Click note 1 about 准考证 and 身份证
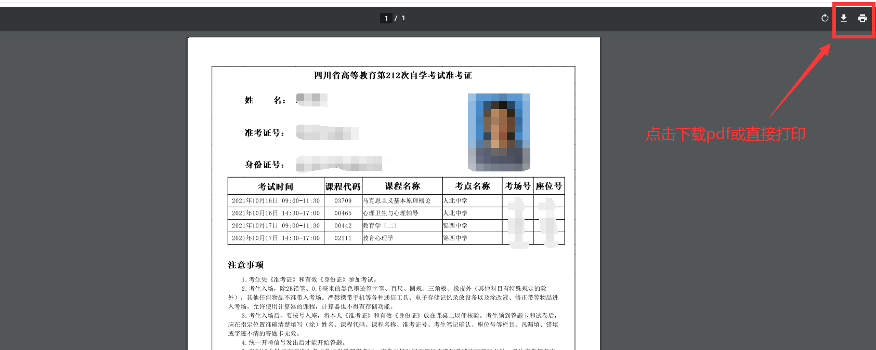This screenshot has width=876, height=350. (x=310, y=279)
